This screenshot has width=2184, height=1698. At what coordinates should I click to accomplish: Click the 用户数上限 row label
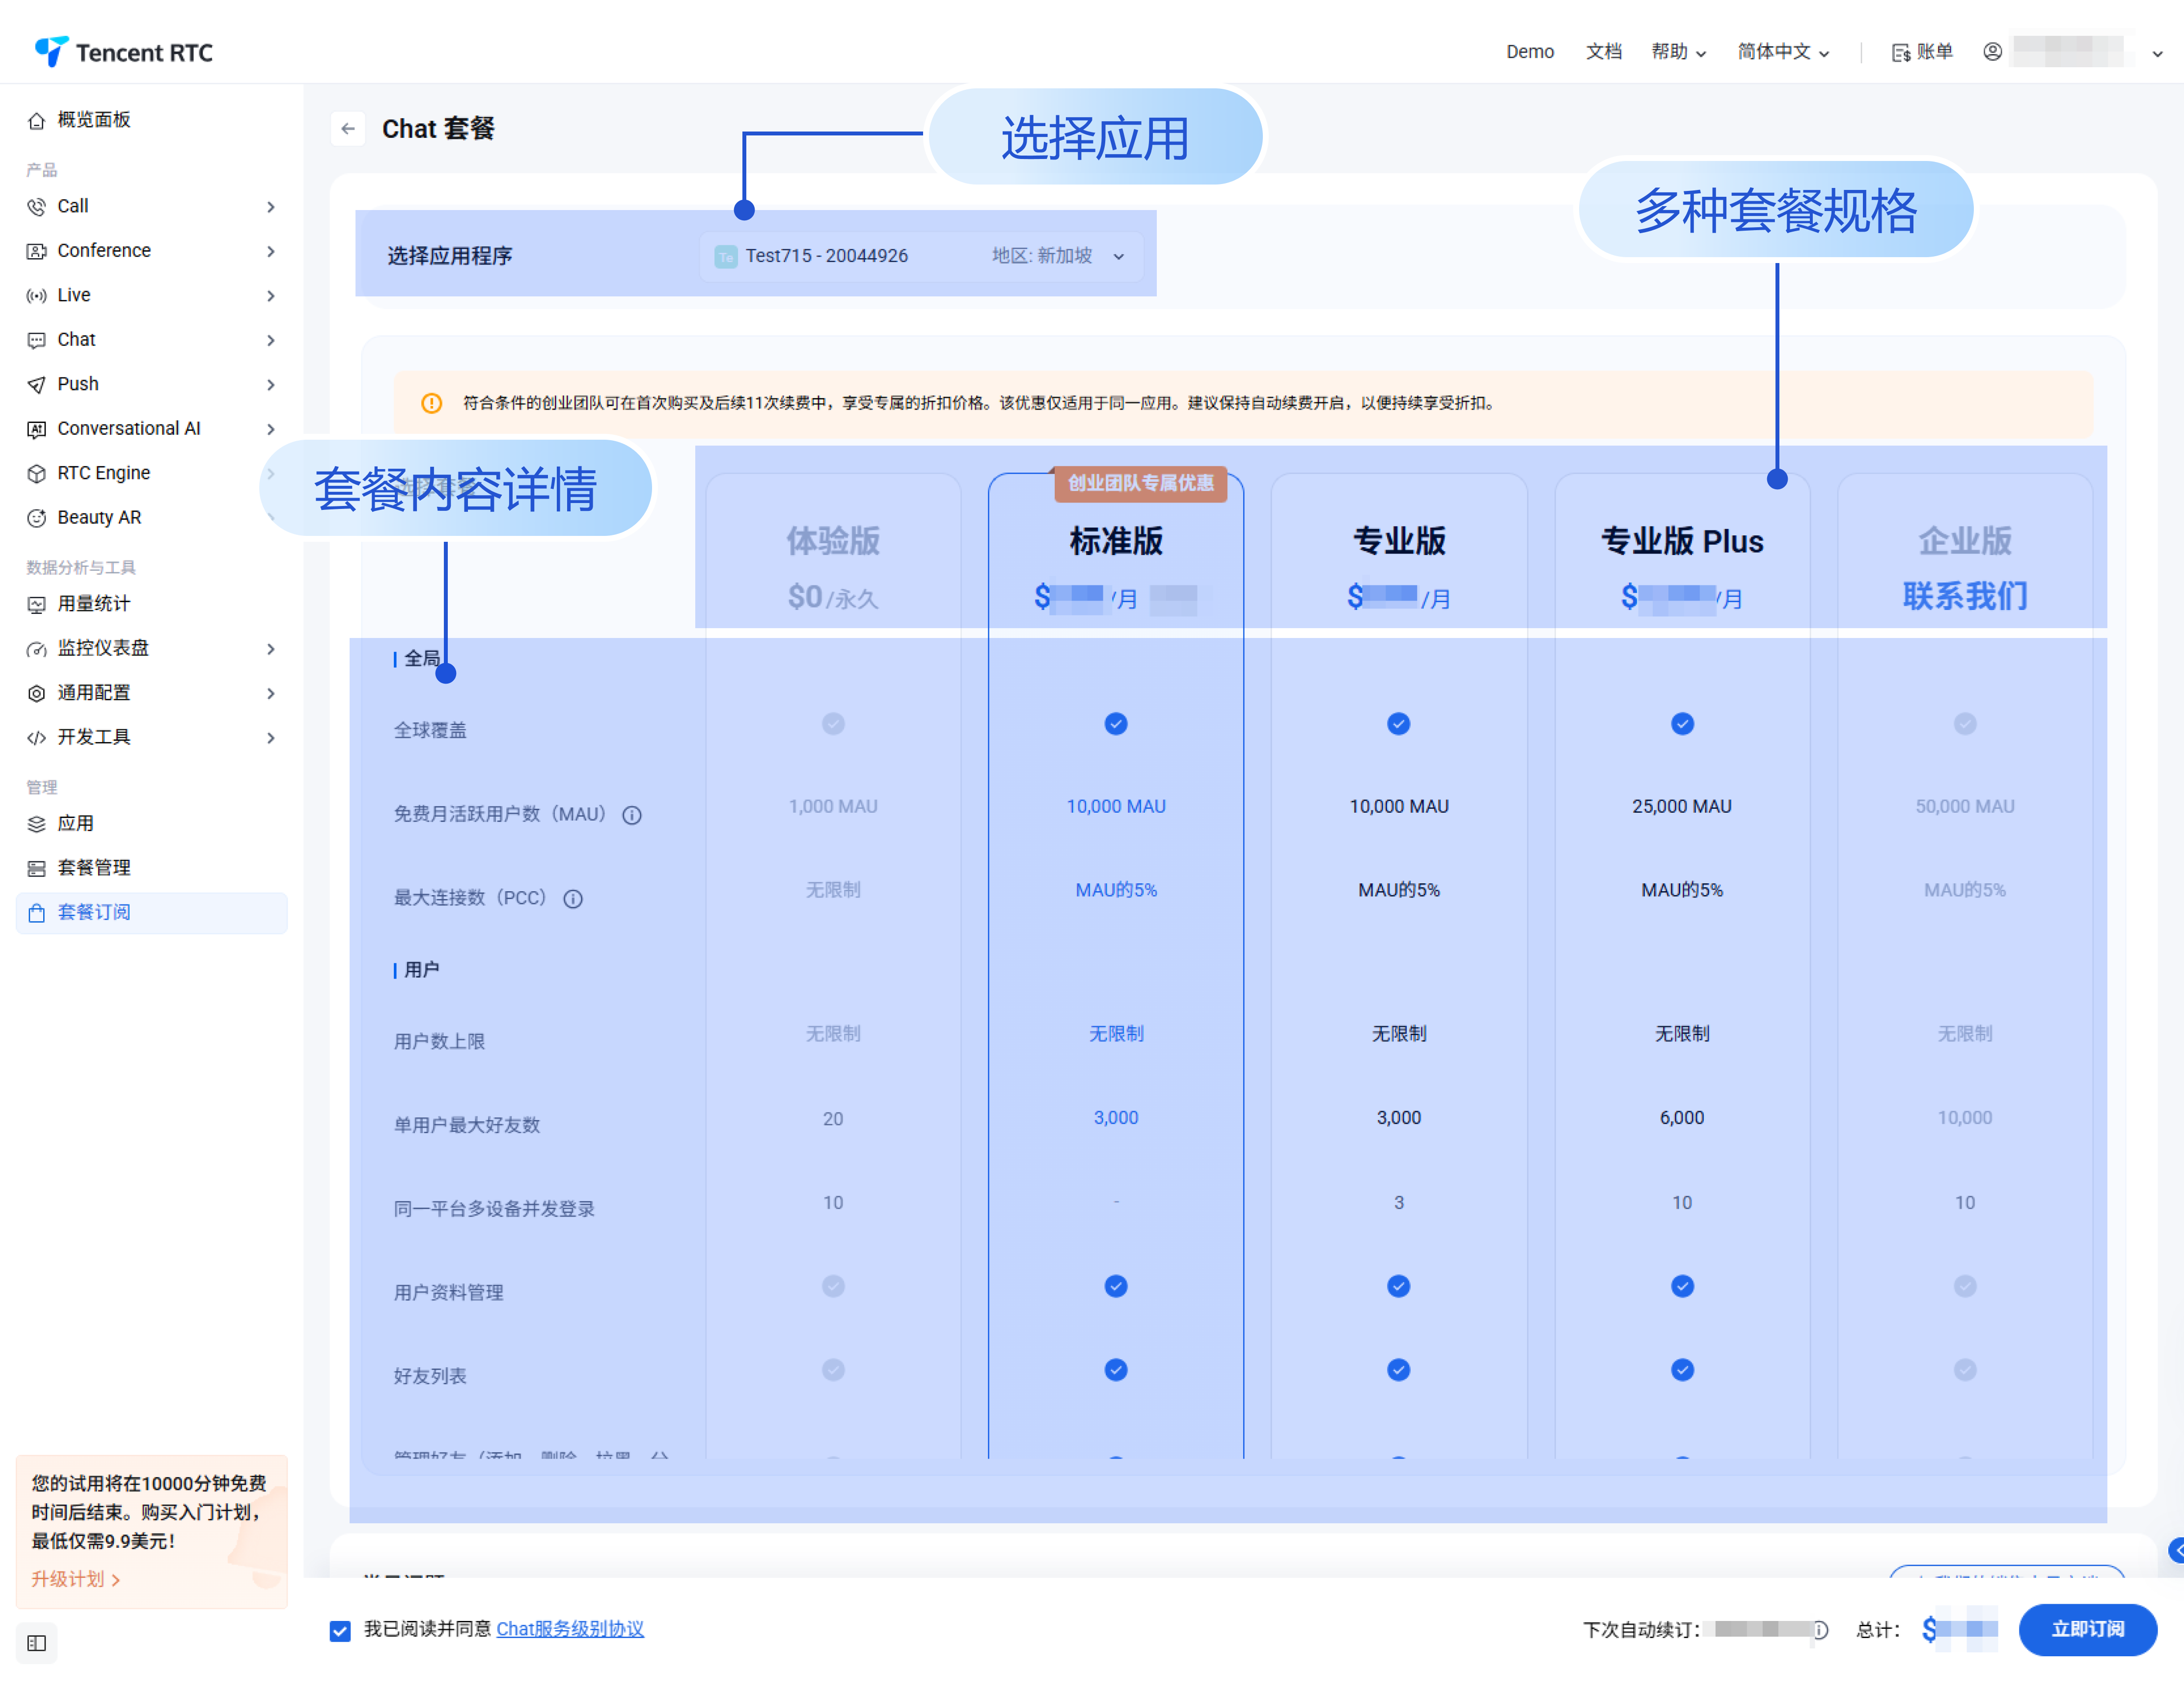[439, 1042]
